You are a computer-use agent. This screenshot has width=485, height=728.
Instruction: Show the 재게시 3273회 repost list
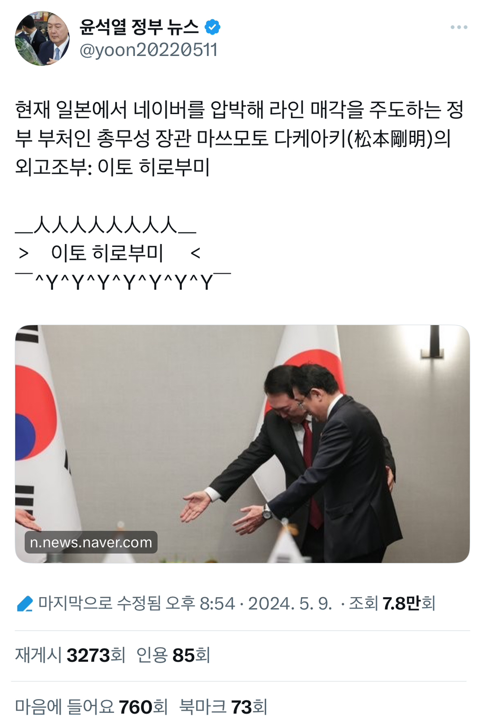(x=70, y=655)
